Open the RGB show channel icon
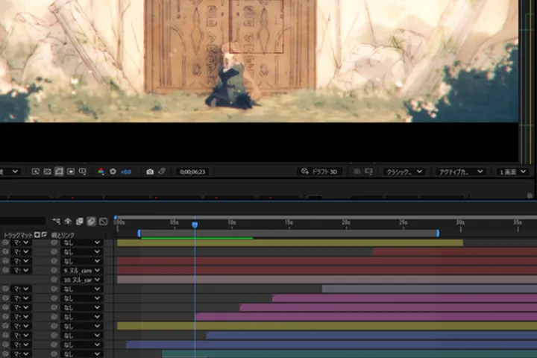This screenshot has width=537, height=358. coord(101,172)
